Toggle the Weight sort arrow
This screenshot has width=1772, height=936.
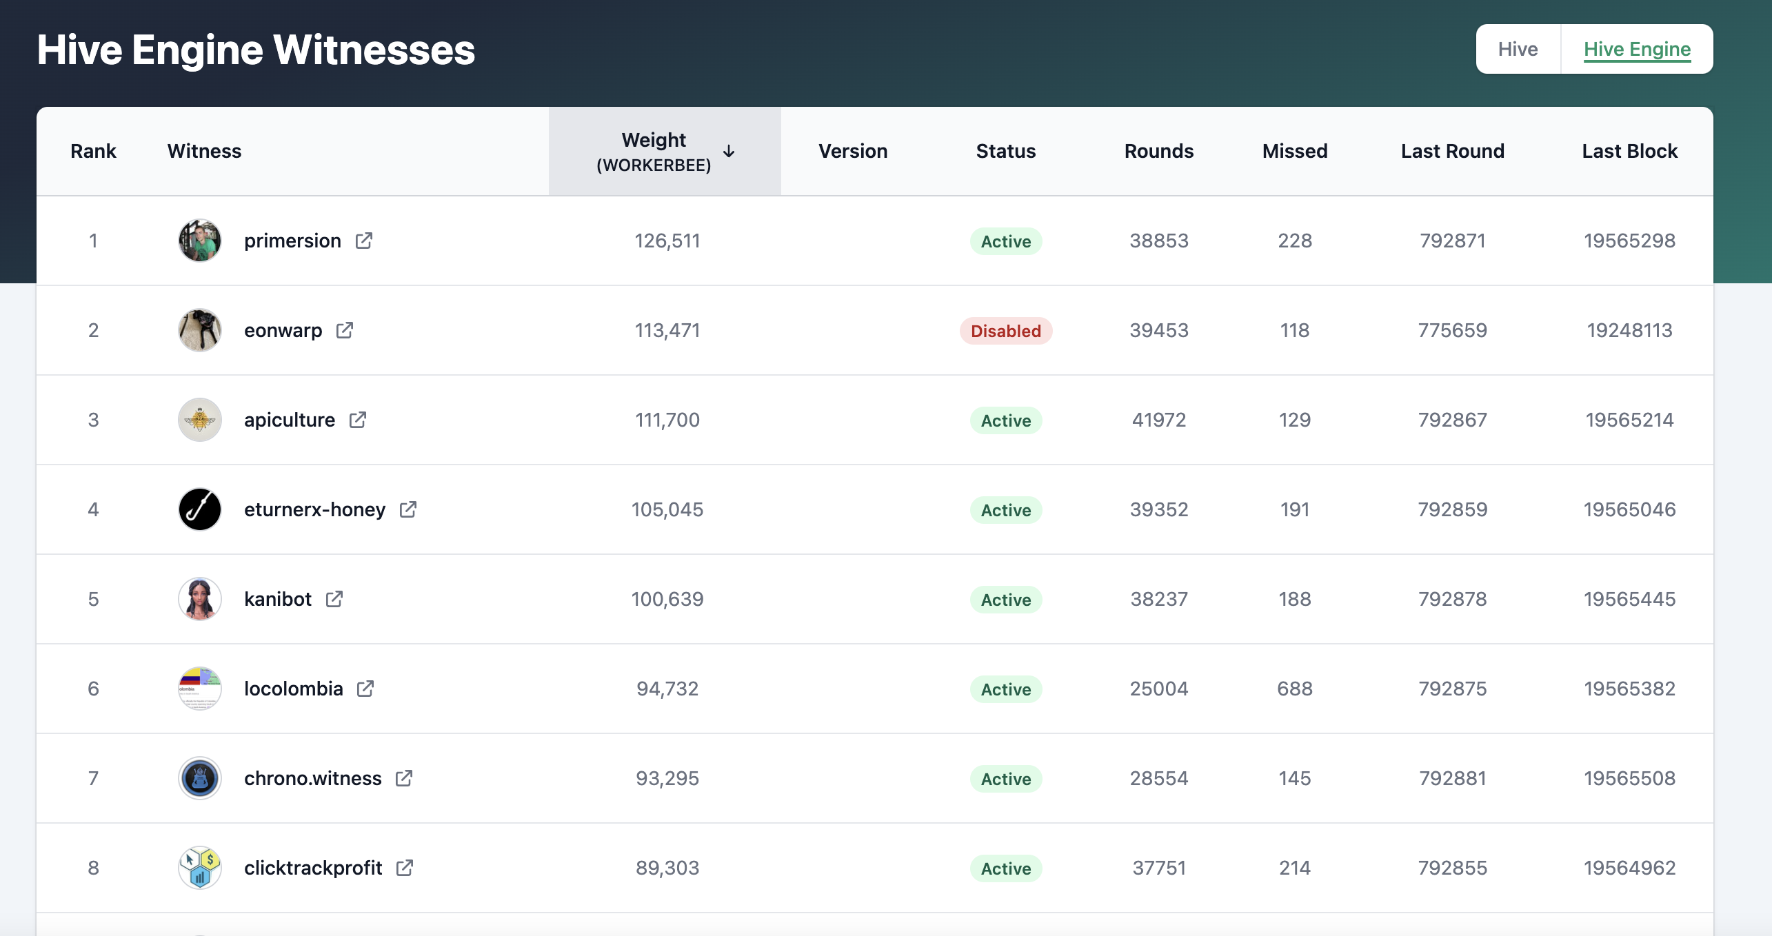[729, 151]
